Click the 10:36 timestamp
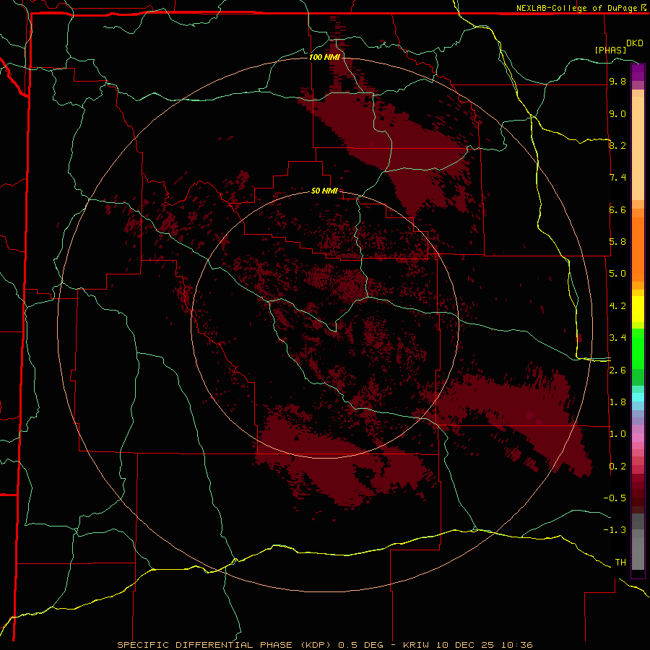The width and height of the screenshot is (650, 650). tap(516, 645)
